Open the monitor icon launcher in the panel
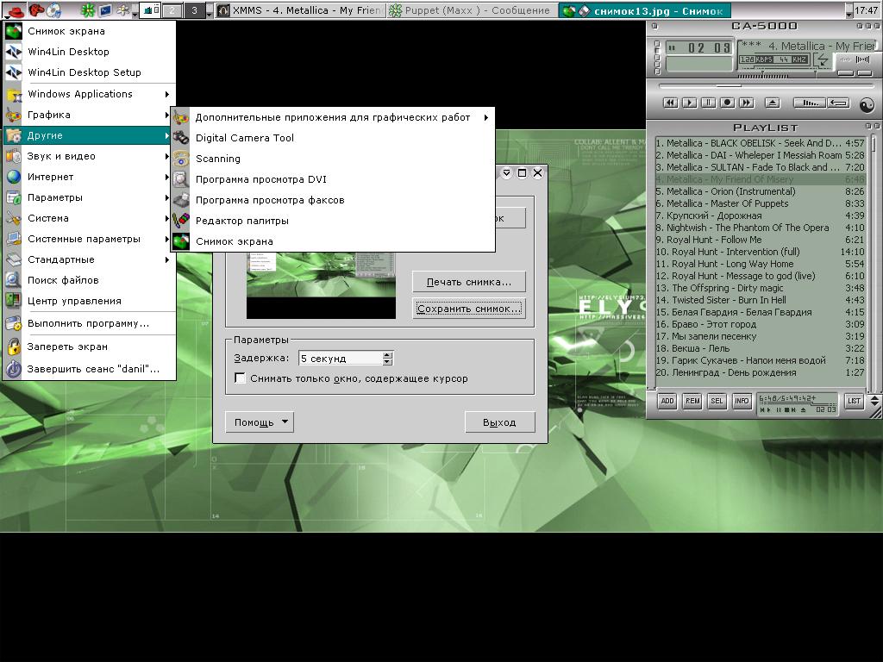 click(x=105, y=9)
